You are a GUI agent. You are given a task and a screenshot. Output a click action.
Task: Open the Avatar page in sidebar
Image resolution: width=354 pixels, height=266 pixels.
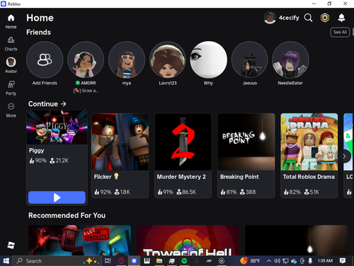pos(11,65)
